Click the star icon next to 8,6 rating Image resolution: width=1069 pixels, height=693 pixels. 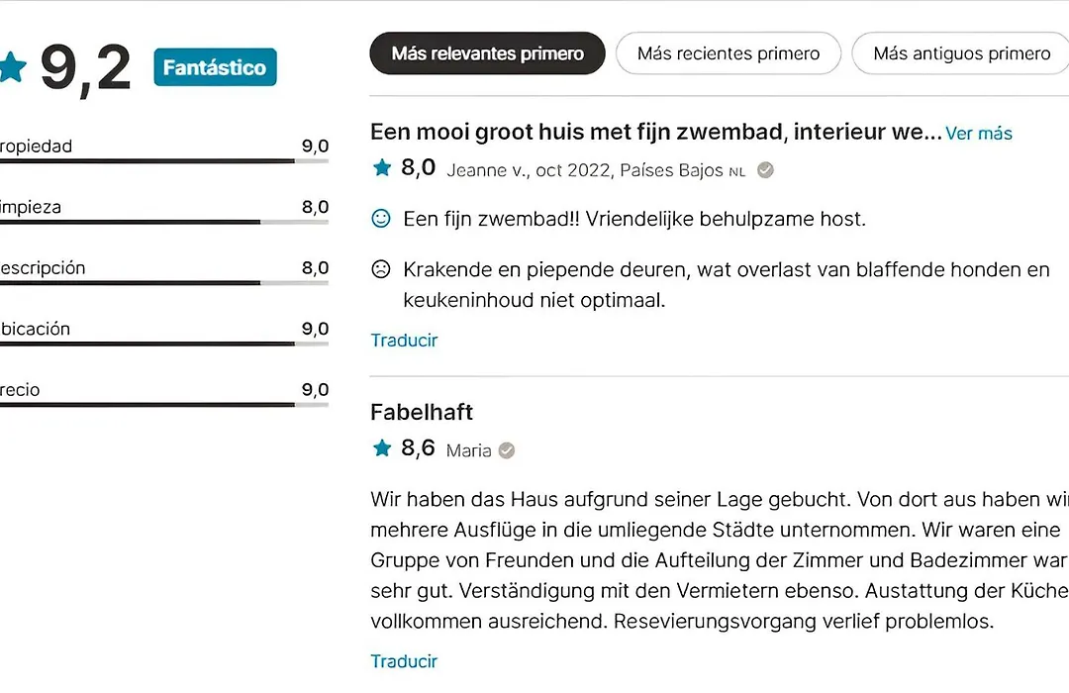[x=382, y=448]
